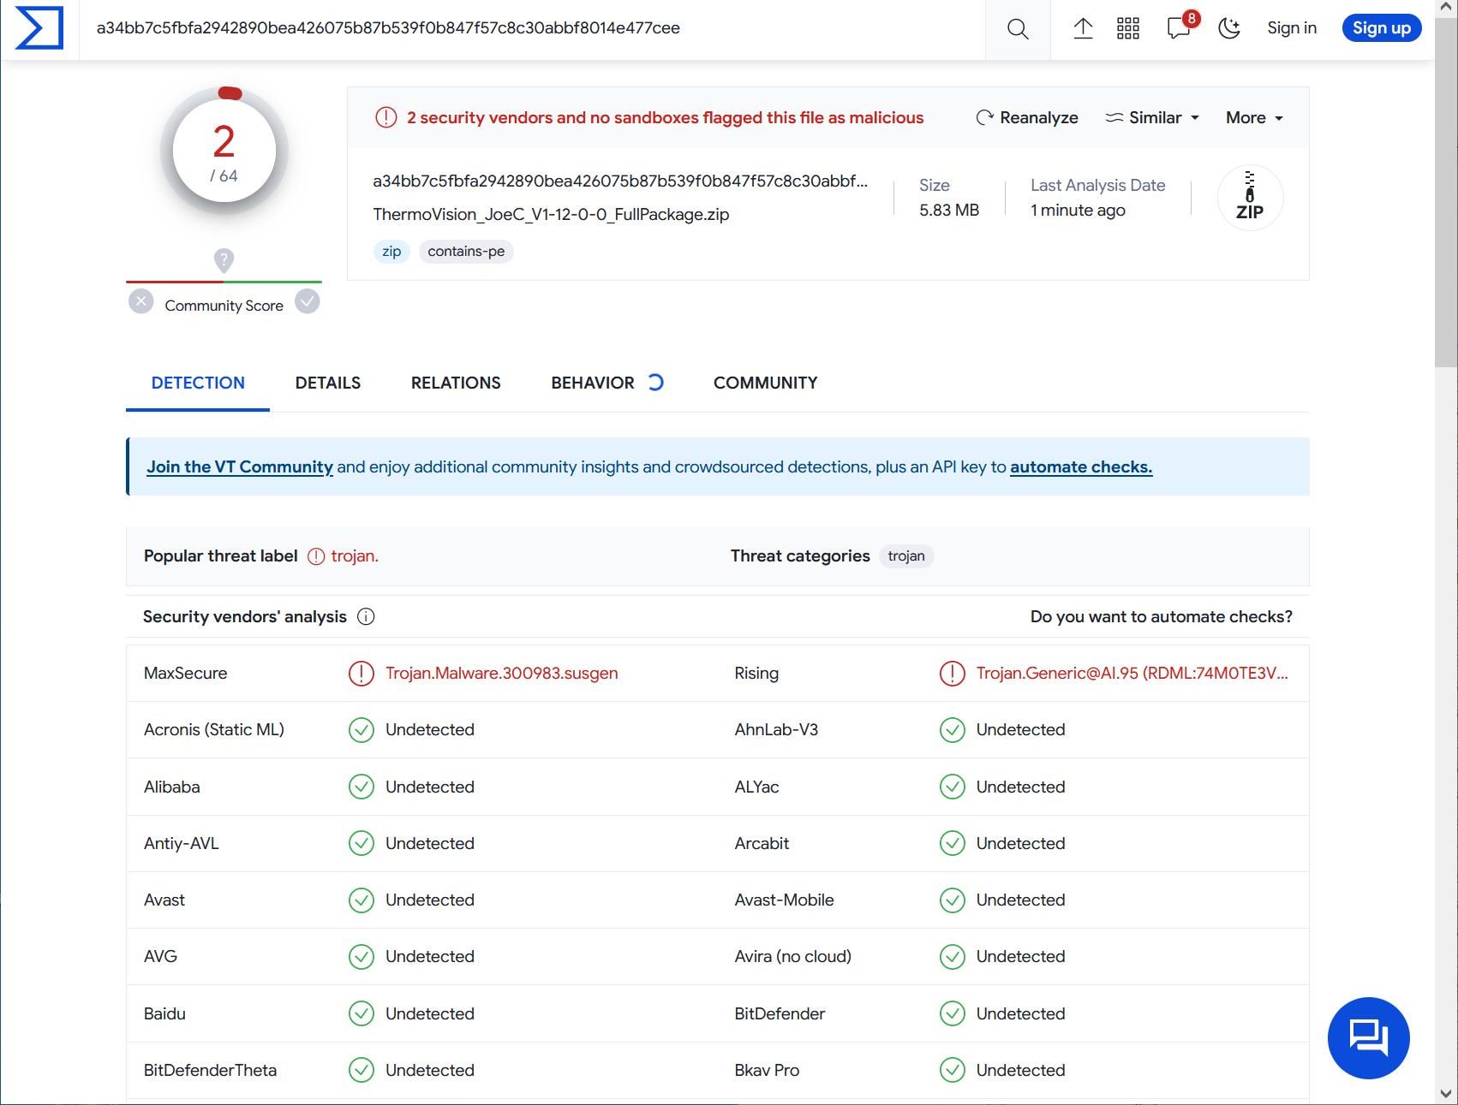1458x1105 pixels.
Task: Click the VirusTotal logo icon
Action: pyautogui.click(x=39, y=28)
